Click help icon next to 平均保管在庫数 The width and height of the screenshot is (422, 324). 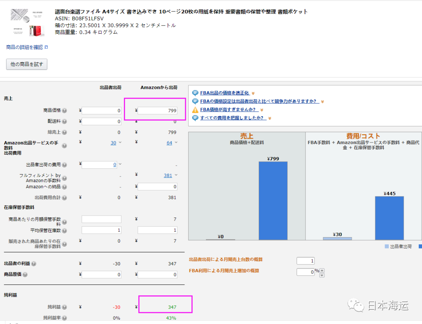point(64,231)
